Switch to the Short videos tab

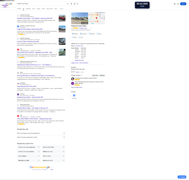(x=50, y=9)
